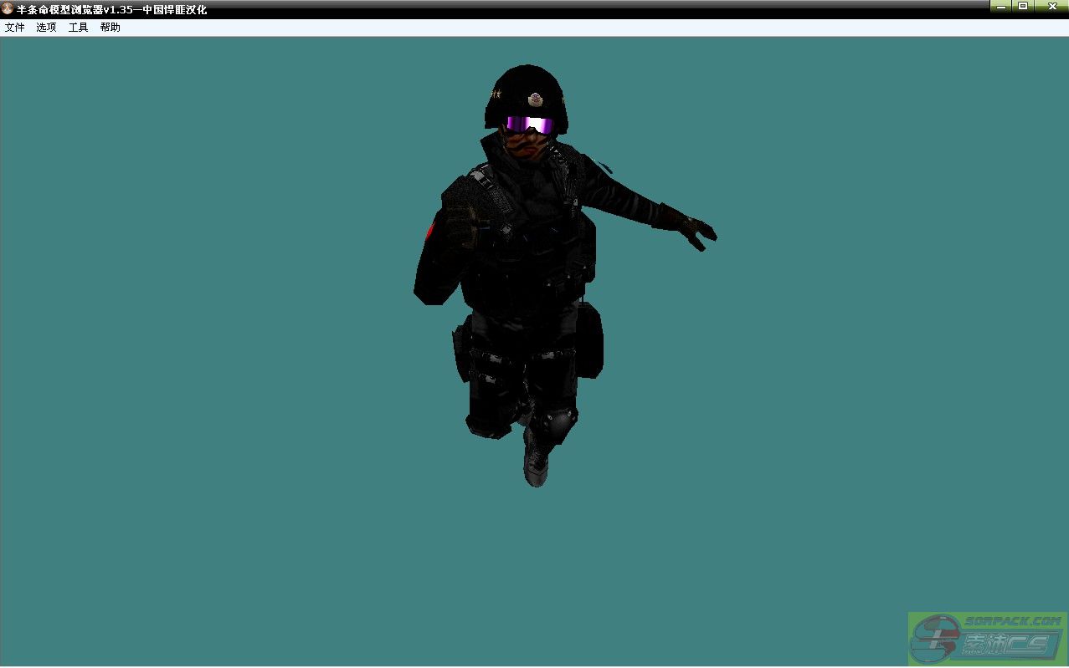Screen dimensions: 1069x668
Task: Click the red patch on the model's arm
Action: (x=431, y=230)
